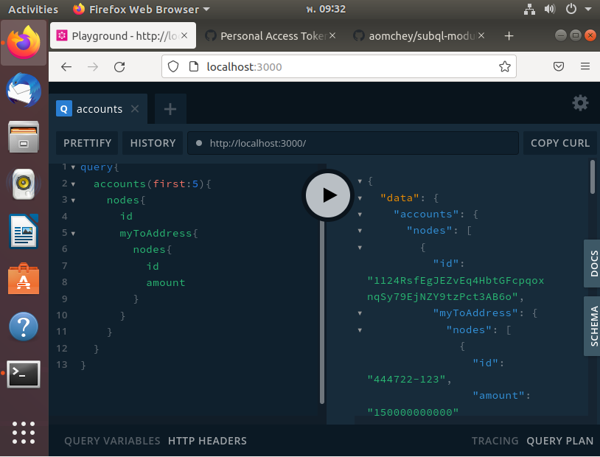Click the Firefox reload page icon
This screenshot has height=457, width=600.
pos(120,66)
